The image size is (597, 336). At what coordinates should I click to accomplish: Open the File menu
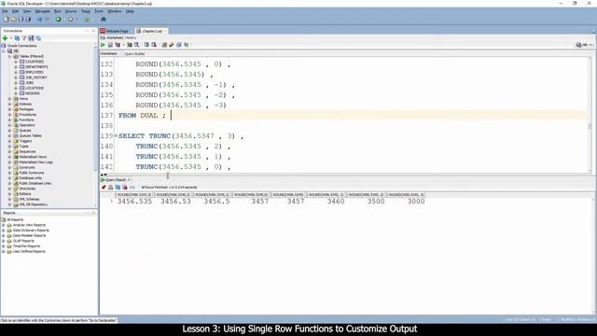(x=5, y=11)
